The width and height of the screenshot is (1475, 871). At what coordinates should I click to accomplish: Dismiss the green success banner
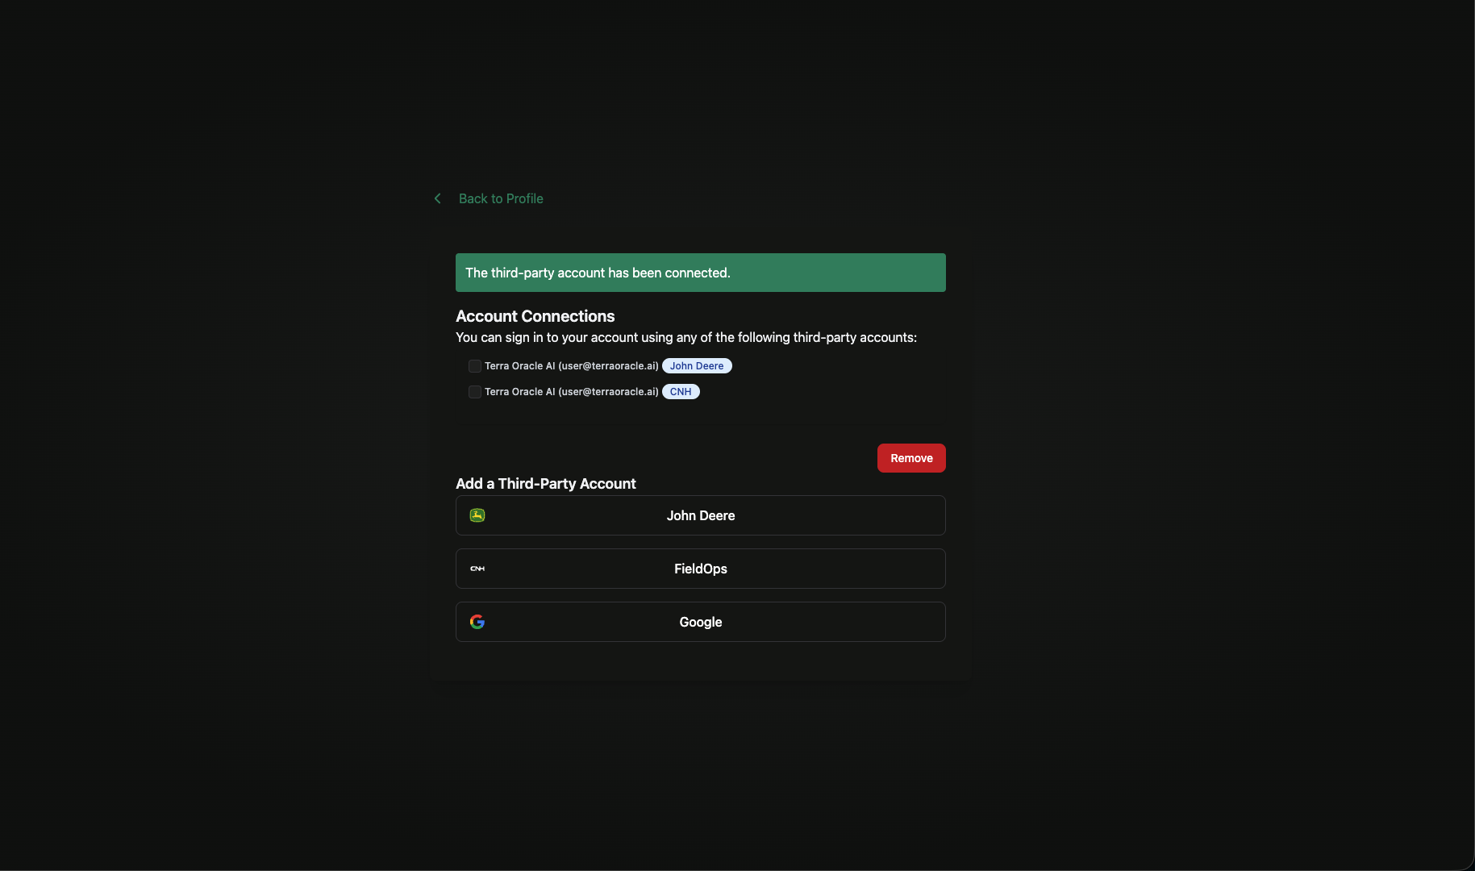(700, 273)
